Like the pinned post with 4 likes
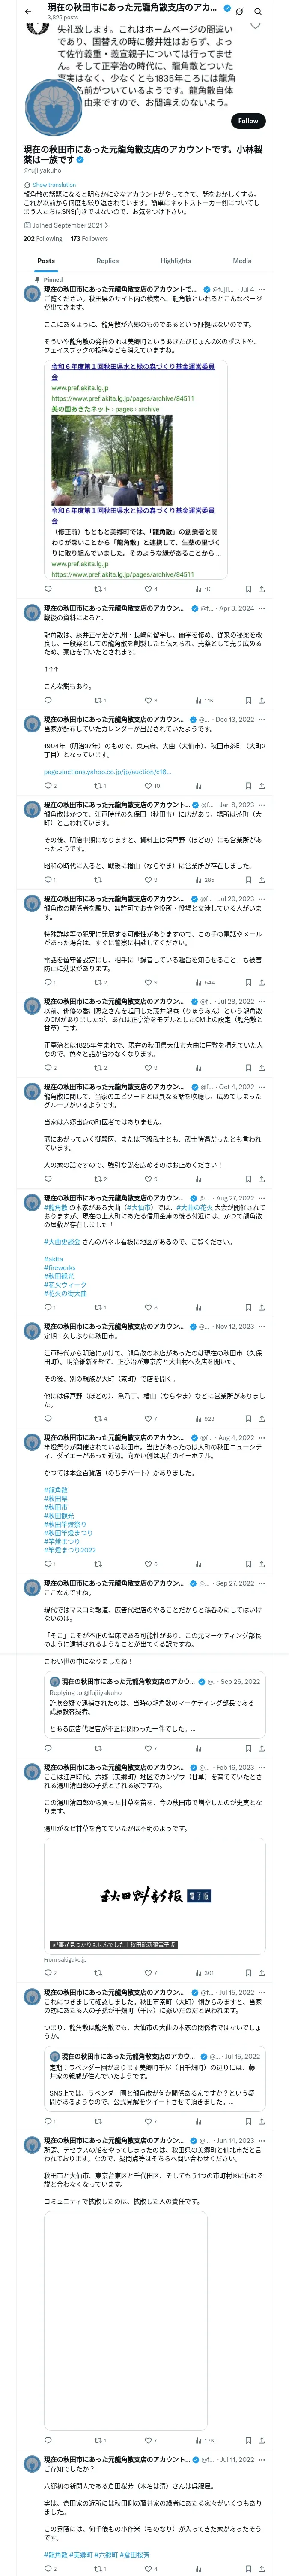 pyautogui.click(x=150, y=589)
